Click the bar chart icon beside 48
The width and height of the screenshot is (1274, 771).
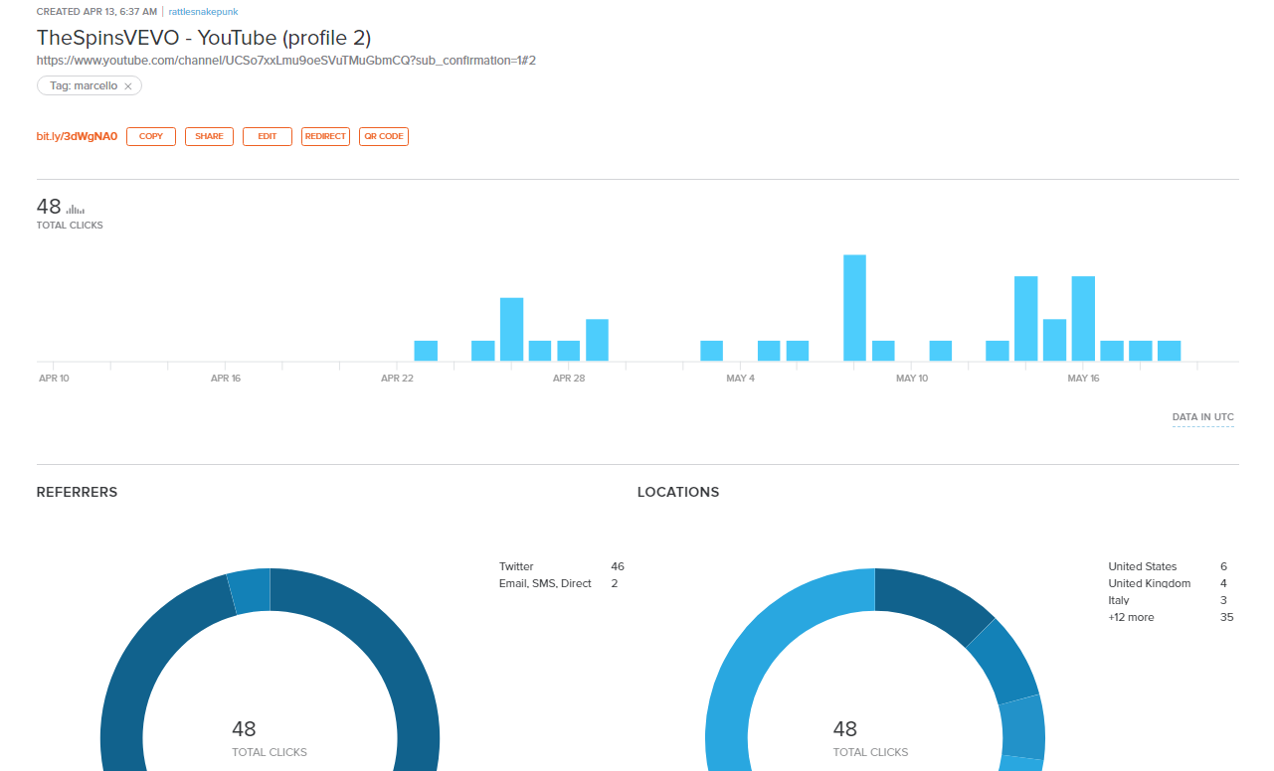tap(75, 209)
